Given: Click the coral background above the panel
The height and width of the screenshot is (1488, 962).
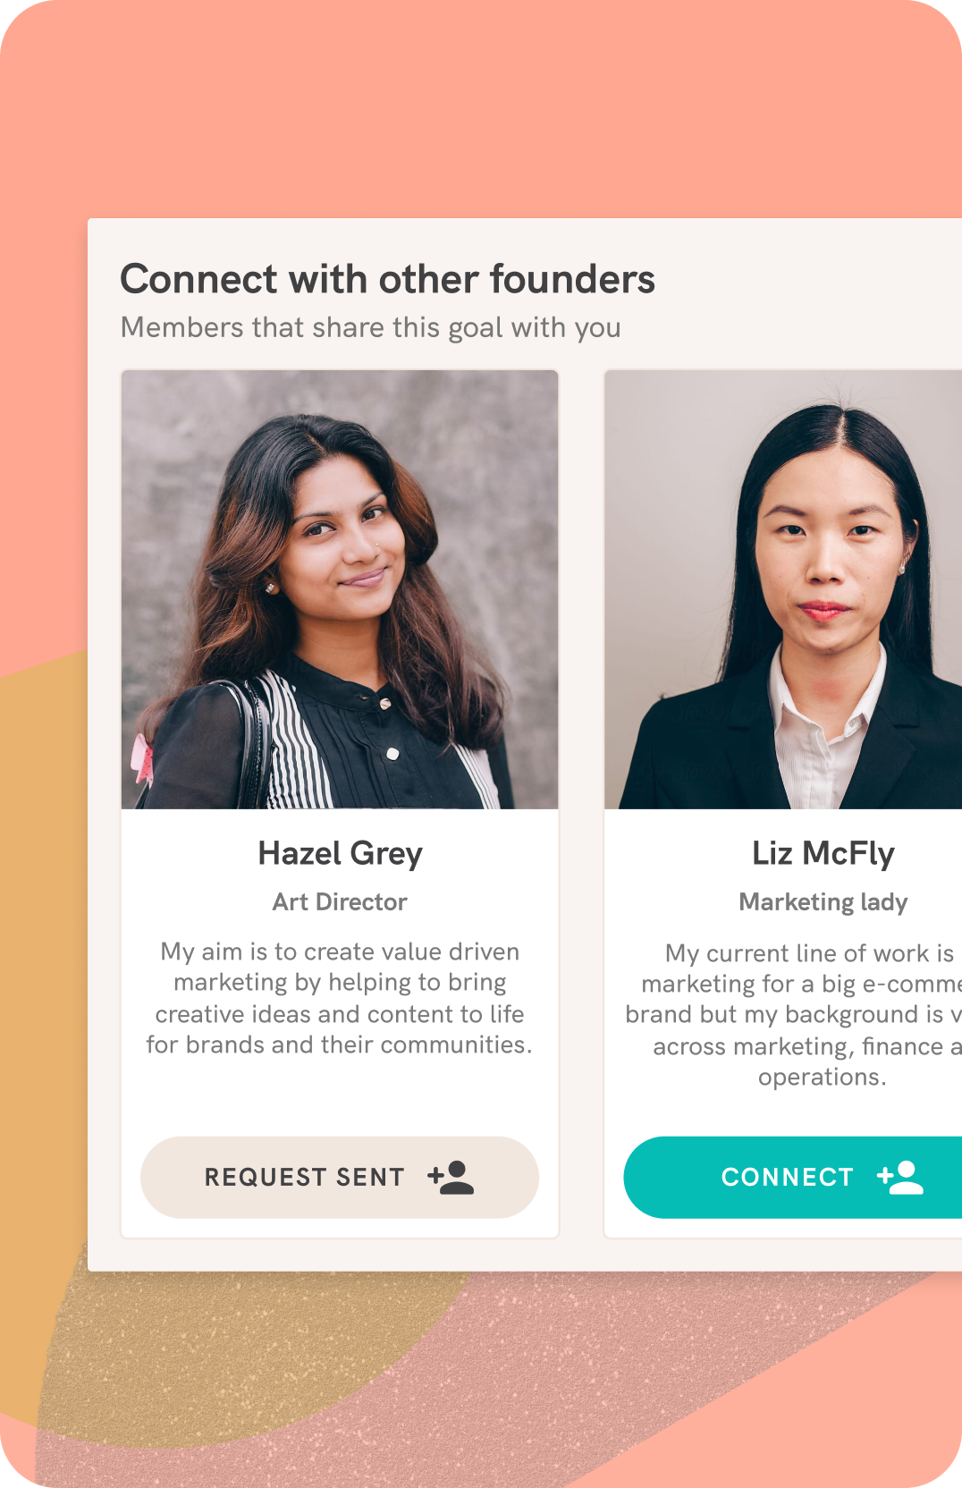Looking at the screenshot, I should pyautogui.click(x=483, y=107).
